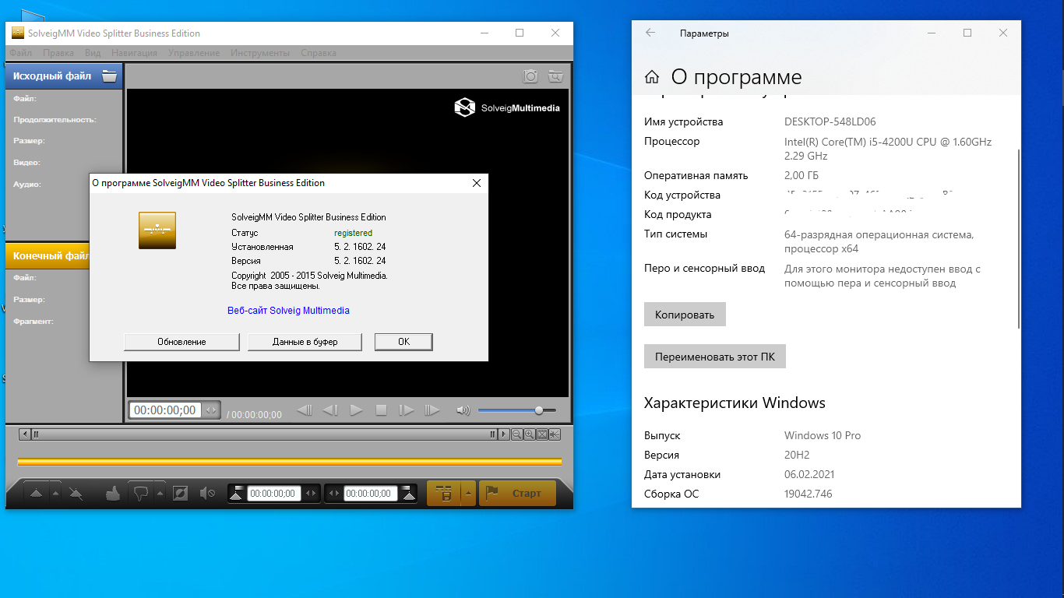
Task: Expand the arrow next to the add marker button
Action: [55, 493]
